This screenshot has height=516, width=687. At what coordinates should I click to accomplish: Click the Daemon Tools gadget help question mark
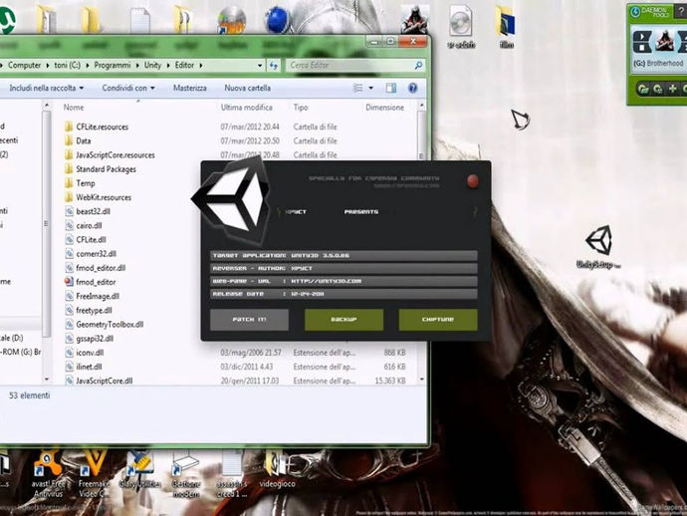[681, 12]
